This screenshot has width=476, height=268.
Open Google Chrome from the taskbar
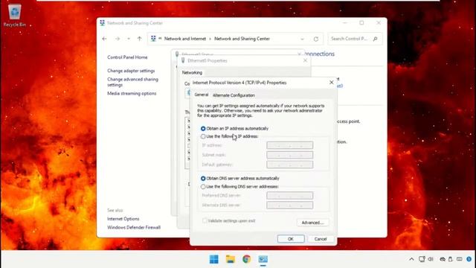click(246, 259)
